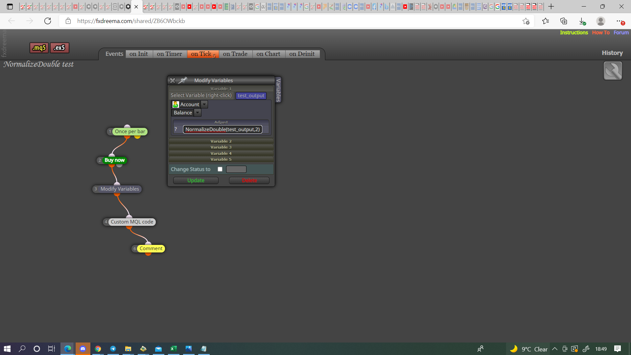Image resolution: width=631 pixels, height=355 pixels.
Task: Click the green Update button
Action: [196, 180]
